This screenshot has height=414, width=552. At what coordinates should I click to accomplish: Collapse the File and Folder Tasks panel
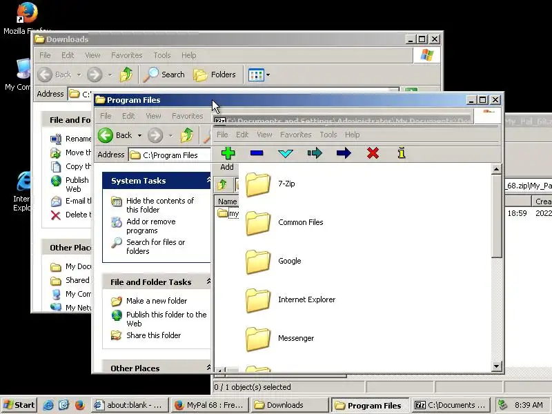pyautogui.click(x=208, y=282)
